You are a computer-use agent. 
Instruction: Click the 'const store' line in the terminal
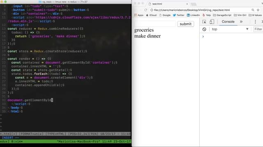click(x=47, y=51)
